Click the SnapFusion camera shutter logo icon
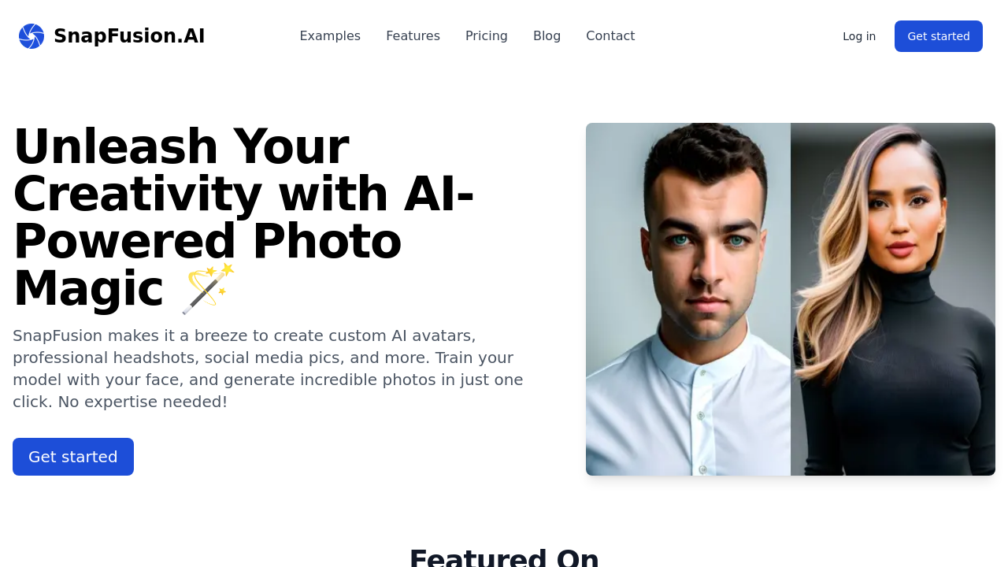Viewport: 1008px width, 567px height. tap(31, 36)
